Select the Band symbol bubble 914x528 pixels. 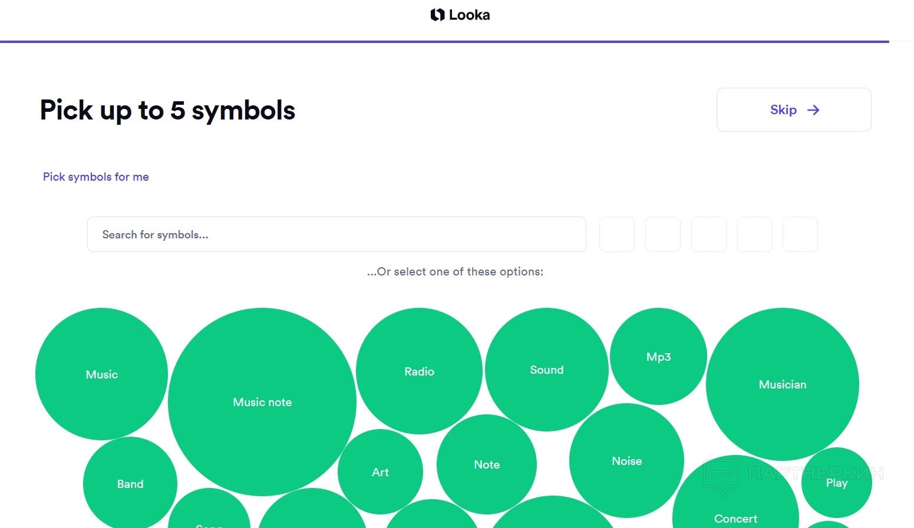click(130, 484)
